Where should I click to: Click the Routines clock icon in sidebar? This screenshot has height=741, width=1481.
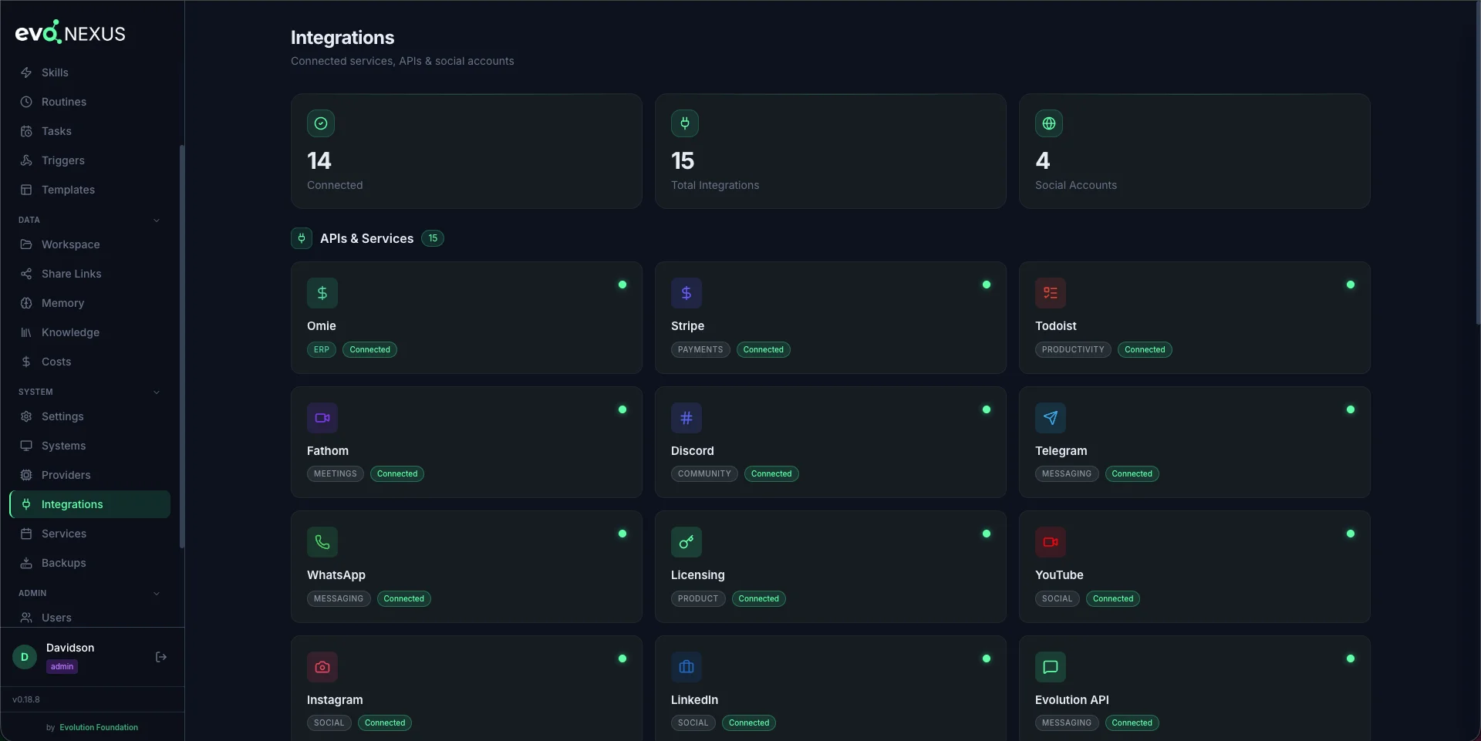pyautogui.click(x=26, y=102)
